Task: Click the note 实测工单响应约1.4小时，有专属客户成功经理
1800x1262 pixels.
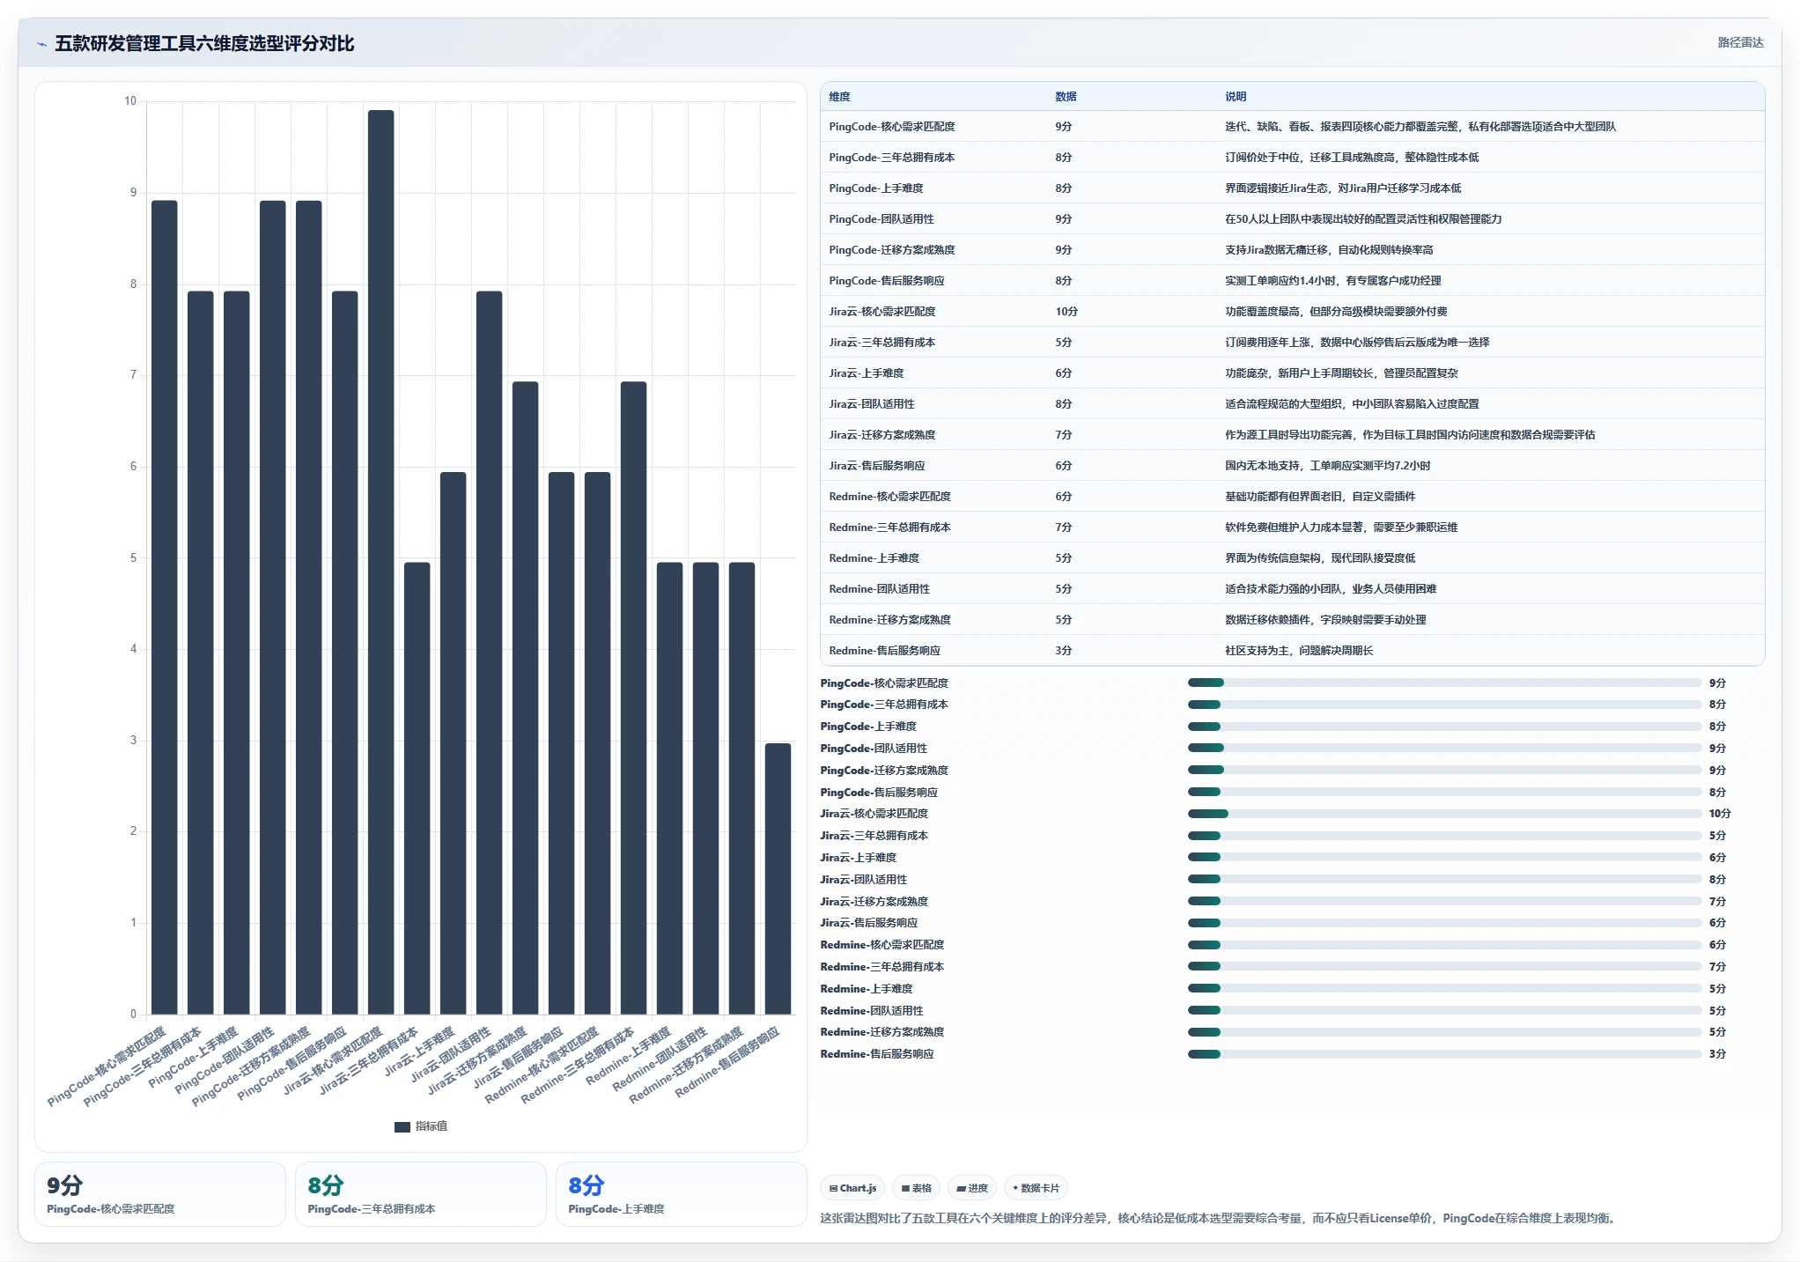Action: 1333,281
